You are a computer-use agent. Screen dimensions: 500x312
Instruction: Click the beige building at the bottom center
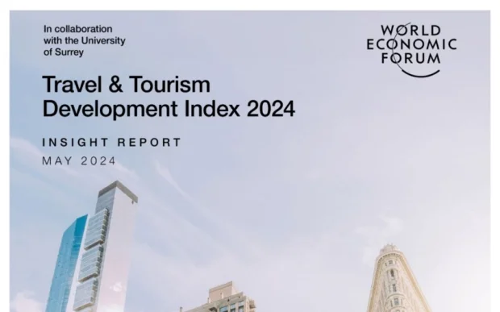(223, 298)
